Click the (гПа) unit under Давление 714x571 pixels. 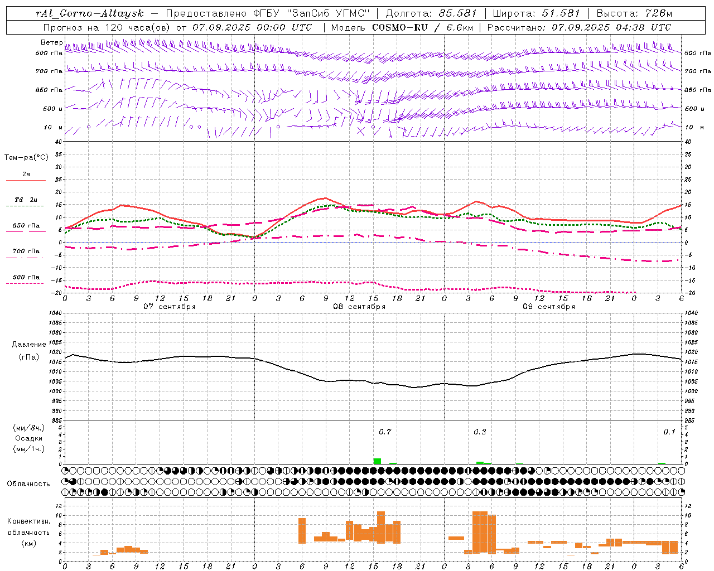[29, 357]
